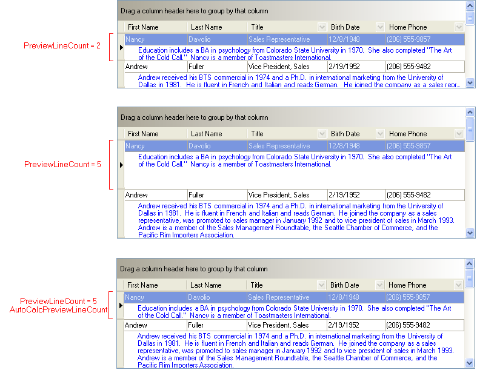Open Birth Date filter dropdown in bottom grid
This screenshot has width=477, height=370.
(x=379, y=285)
